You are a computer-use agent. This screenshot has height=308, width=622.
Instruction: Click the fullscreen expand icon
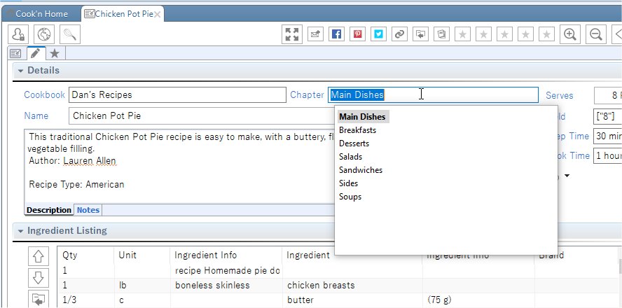(293, 34)
